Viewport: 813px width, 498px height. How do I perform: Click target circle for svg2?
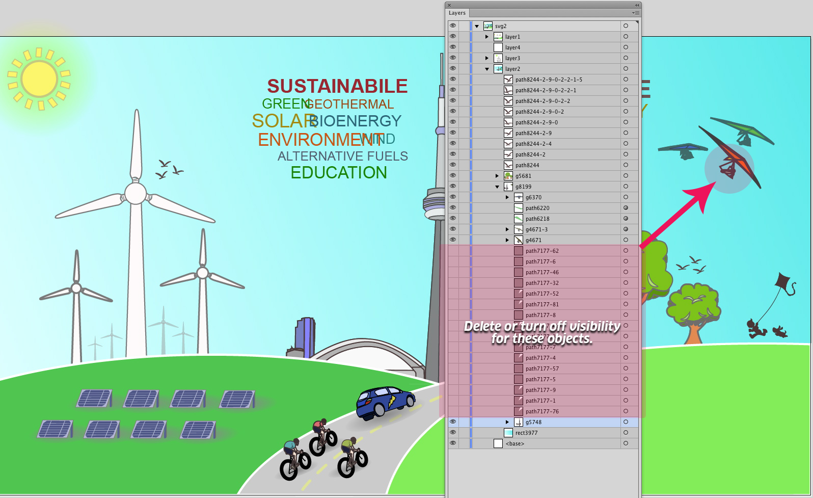coord(626,25)
